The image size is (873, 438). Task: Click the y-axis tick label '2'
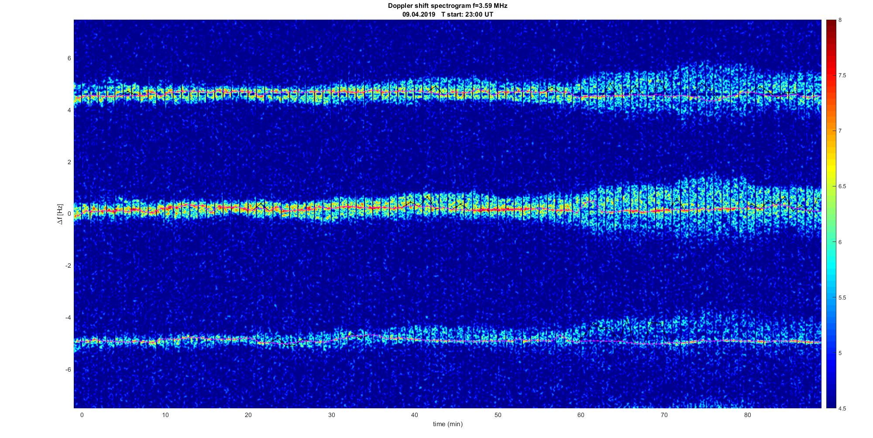click(69, 162)
